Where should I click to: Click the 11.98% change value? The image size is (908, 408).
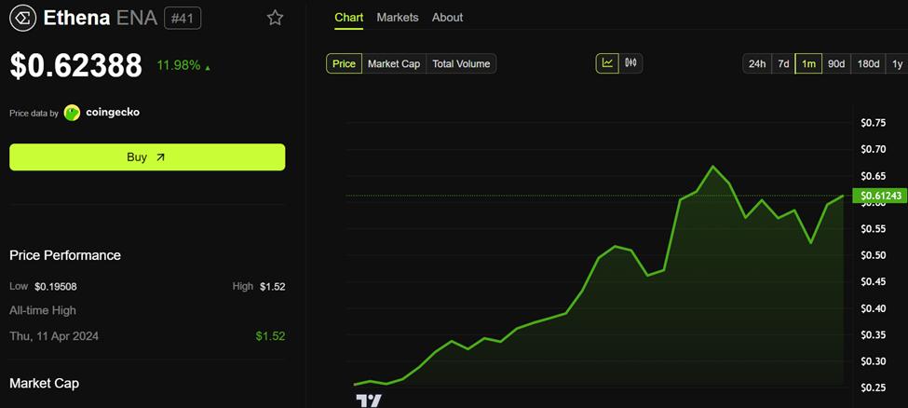[179, 65]
